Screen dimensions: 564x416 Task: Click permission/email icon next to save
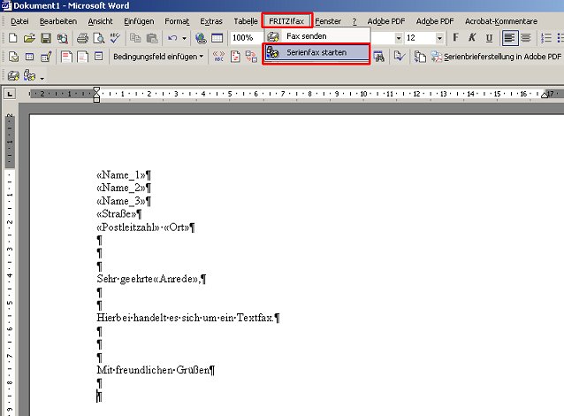tap(63, 38)
